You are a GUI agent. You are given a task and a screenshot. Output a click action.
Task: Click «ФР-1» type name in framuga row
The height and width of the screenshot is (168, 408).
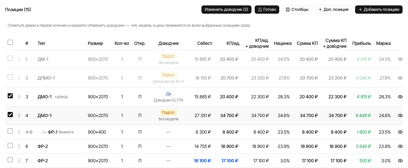pyautogui.click(x=53, y=132)
